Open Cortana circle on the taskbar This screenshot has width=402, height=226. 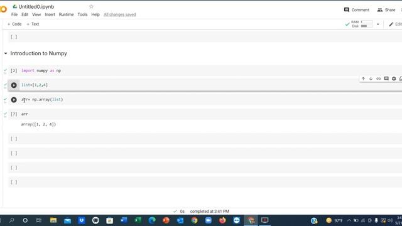click(25, 220)
